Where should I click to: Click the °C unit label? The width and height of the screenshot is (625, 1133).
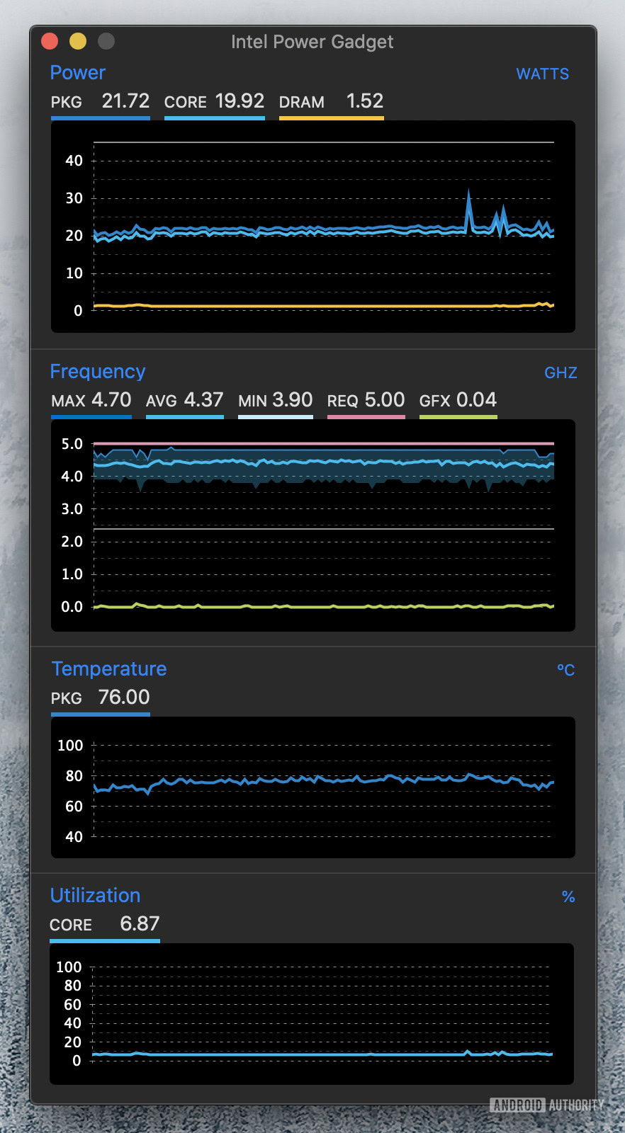pyautogui.click(x=565, y=670)
